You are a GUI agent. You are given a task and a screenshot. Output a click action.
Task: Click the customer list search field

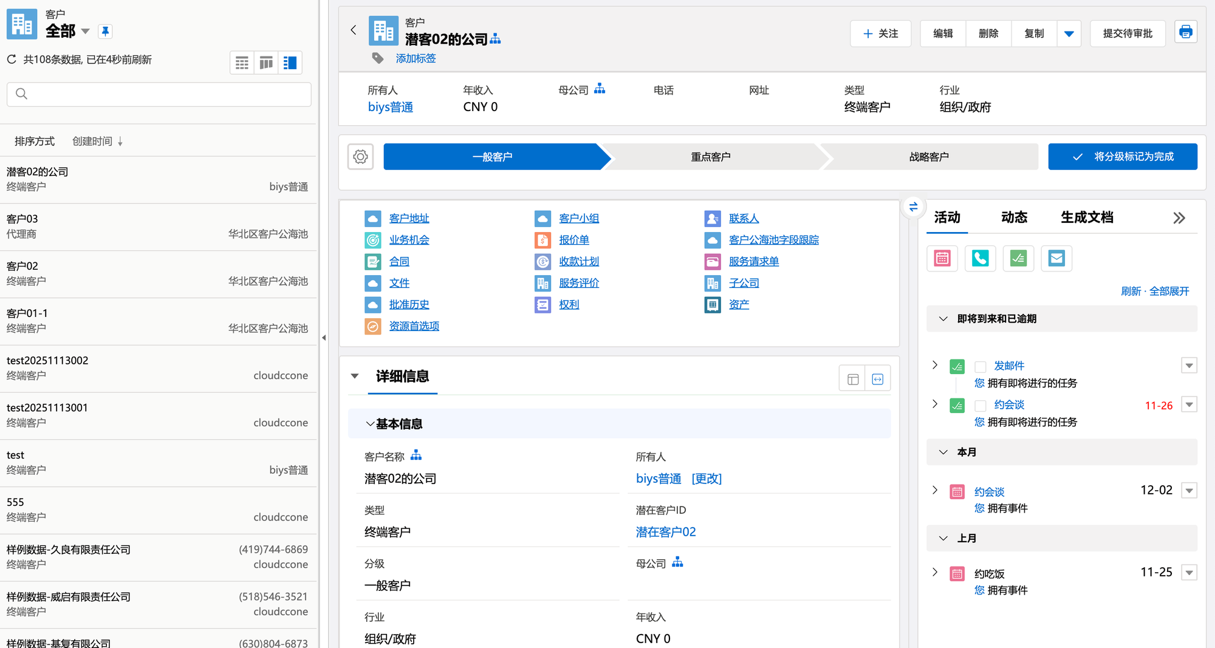click(159, 94)
